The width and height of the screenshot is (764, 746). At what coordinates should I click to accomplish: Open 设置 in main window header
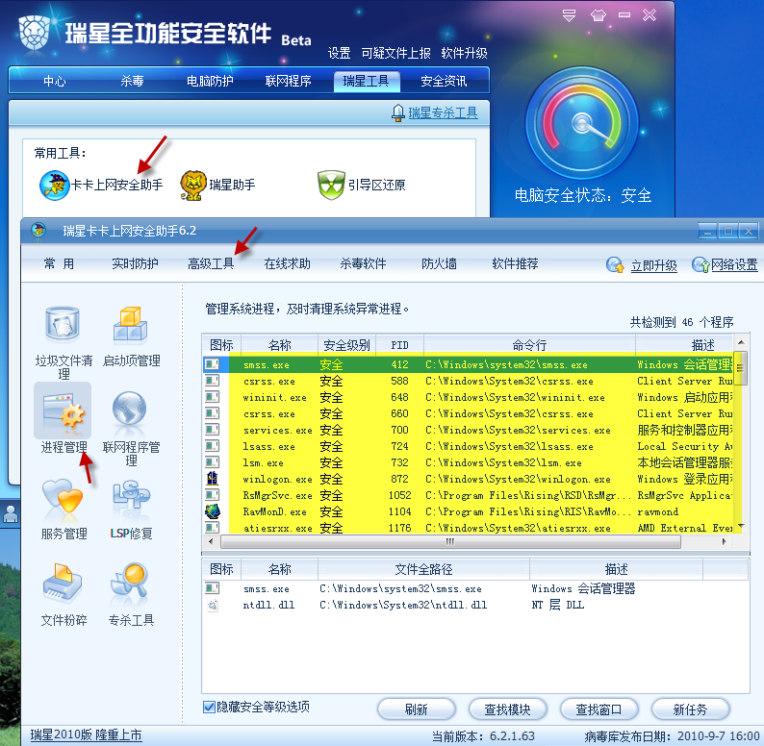pos(339,53)
